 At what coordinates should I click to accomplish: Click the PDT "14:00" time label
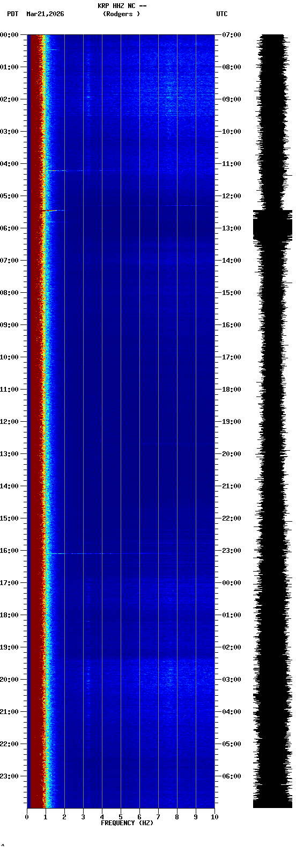click(10, 486)
